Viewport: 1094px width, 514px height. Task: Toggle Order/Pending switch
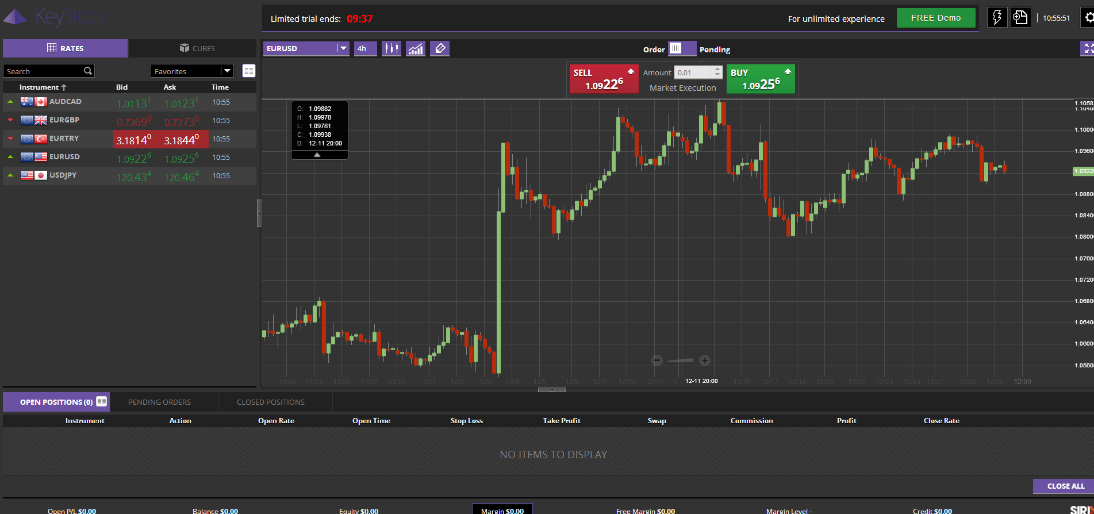point(682,48)
